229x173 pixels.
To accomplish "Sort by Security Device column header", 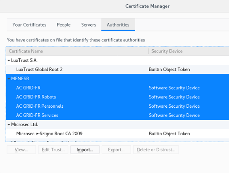I will [189, 51].
